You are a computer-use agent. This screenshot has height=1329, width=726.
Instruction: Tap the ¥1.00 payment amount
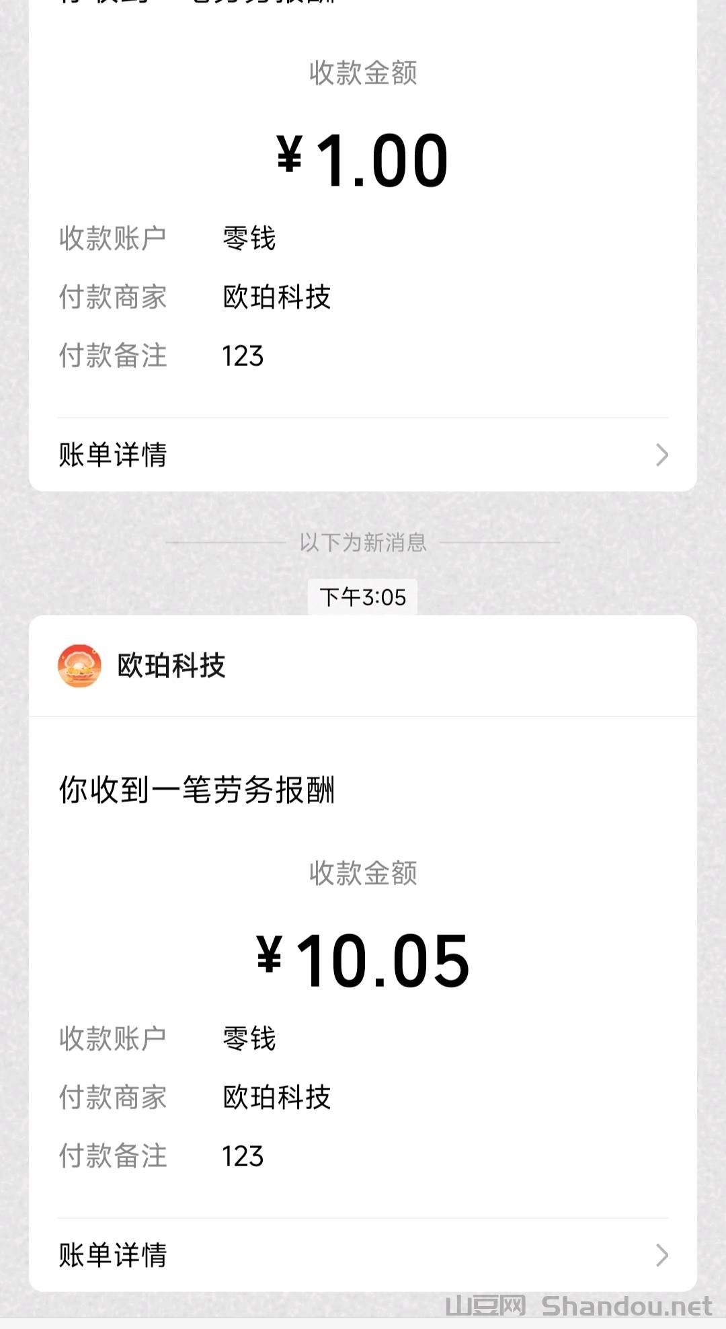click(x=363, y=160)
